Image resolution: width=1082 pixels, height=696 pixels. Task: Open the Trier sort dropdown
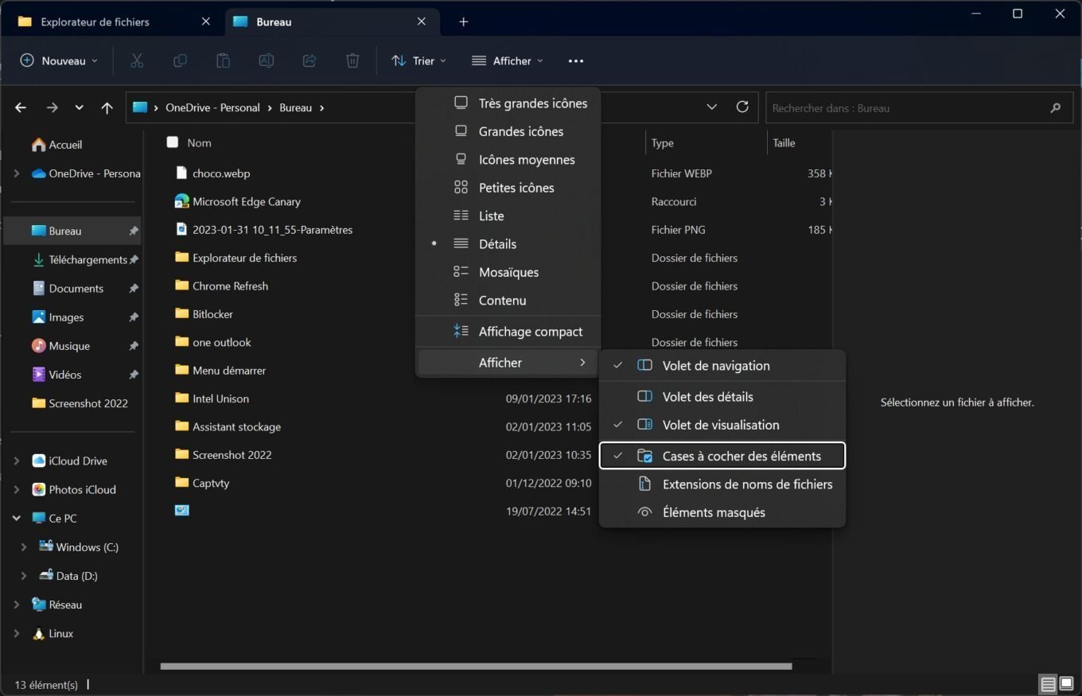tap(418, 60)
